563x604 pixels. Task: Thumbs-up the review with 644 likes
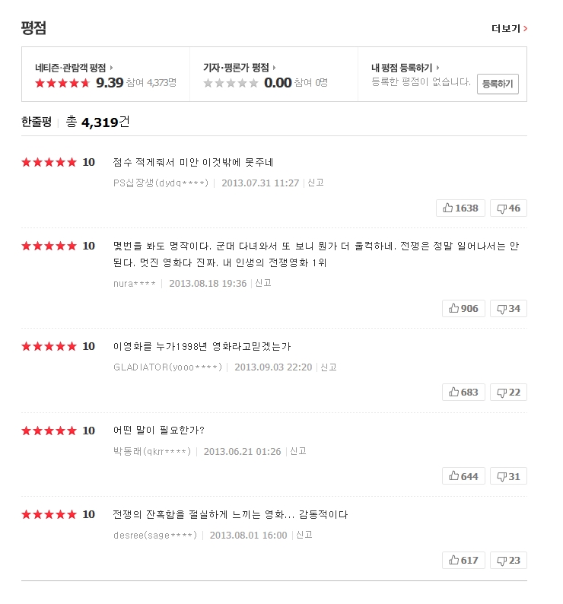coord(463,476)
